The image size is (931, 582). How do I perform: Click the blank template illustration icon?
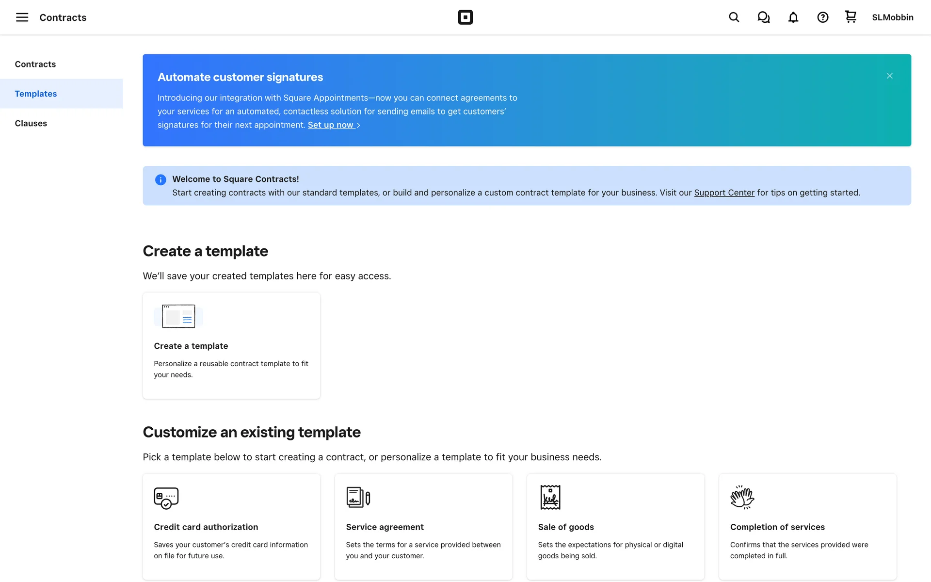point(178,316)
